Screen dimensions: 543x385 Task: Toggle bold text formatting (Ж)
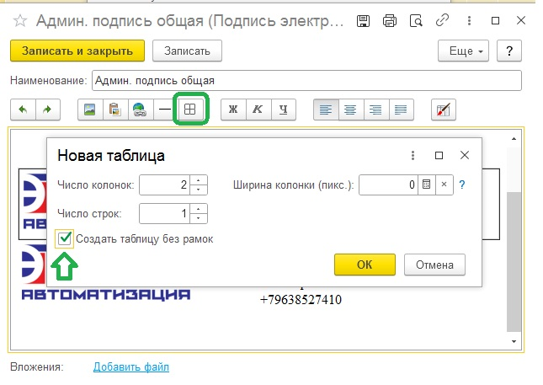point(232,110)
